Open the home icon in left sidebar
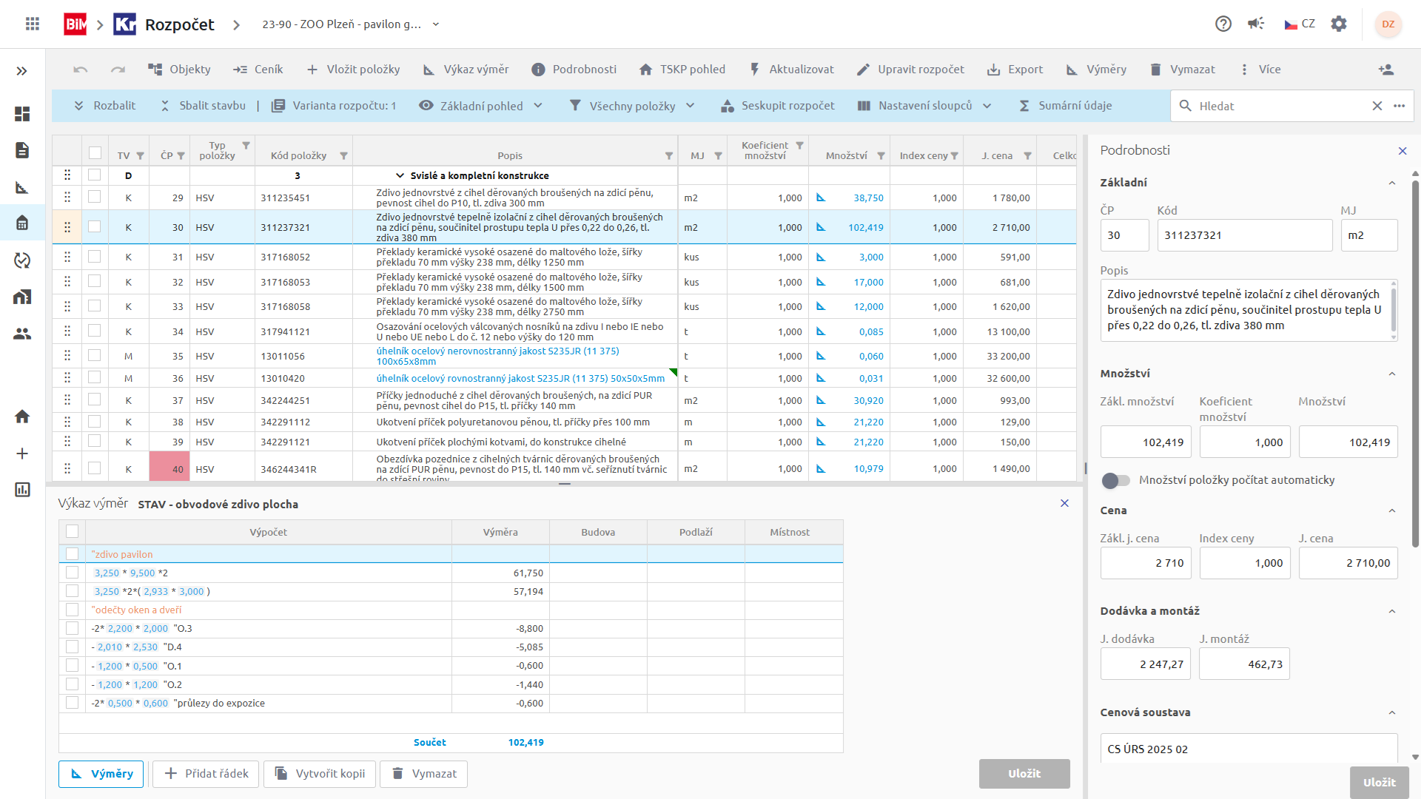 tap(22, 417)
